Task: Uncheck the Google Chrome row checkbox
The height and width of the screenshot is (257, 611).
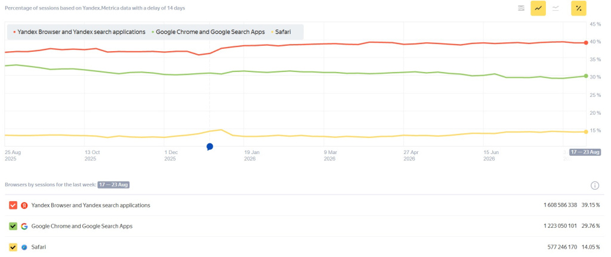Action: click(x=13, y=226)
